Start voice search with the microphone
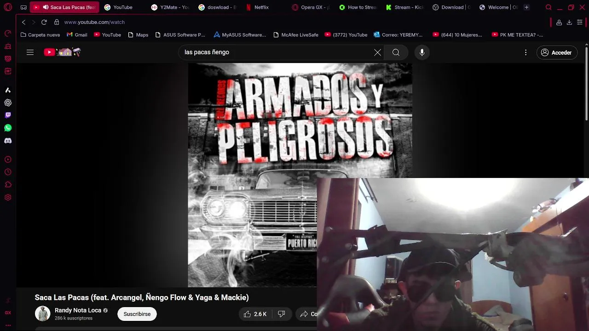This screenshot has height=331, width=589. (422, 52)
